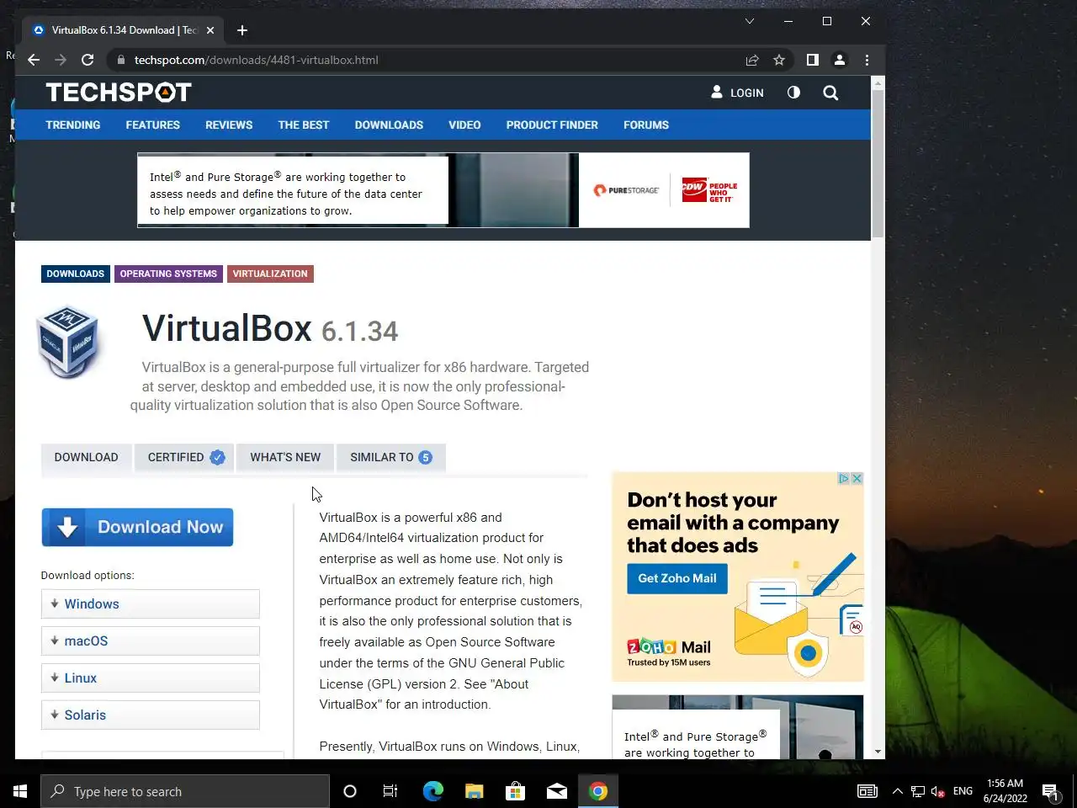
Task: Open the tab search chevron in title bar
Action: click(x=749, y=21)
